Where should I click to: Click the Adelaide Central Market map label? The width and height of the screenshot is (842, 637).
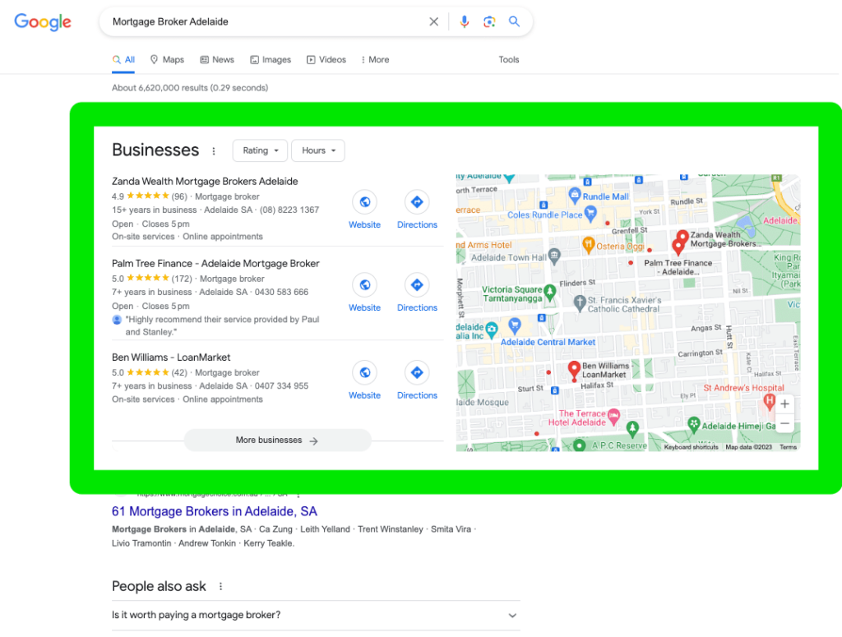point(548,342)
